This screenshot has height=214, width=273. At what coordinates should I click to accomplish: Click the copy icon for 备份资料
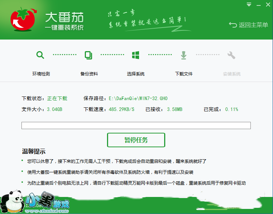(x=88, y=55)
